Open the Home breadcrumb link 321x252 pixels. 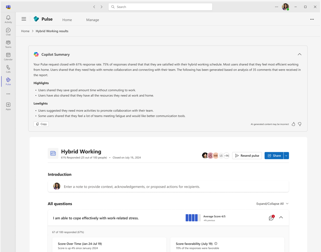click(25, 31)
